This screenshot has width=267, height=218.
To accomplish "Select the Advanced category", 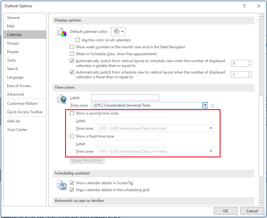I will pyautogui.click(x=25, y=94).
